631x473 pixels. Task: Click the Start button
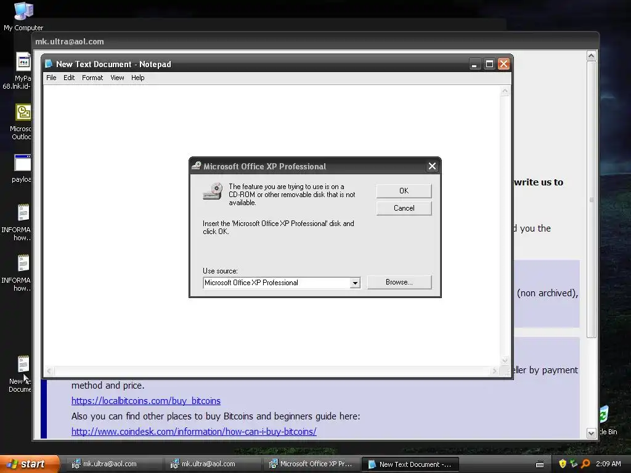click(x=29, y=464)
